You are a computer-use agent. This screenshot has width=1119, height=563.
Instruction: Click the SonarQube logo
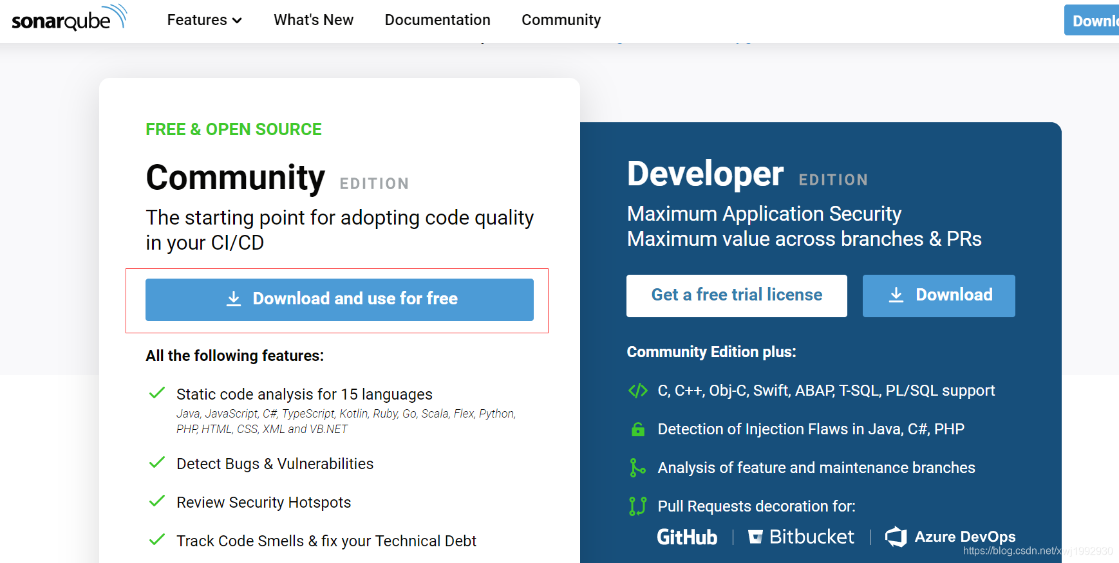pos(70,19)
